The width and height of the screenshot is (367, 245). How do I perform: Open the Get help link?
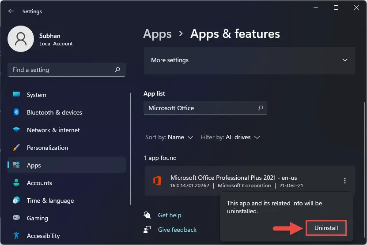(x=170, y=215)
